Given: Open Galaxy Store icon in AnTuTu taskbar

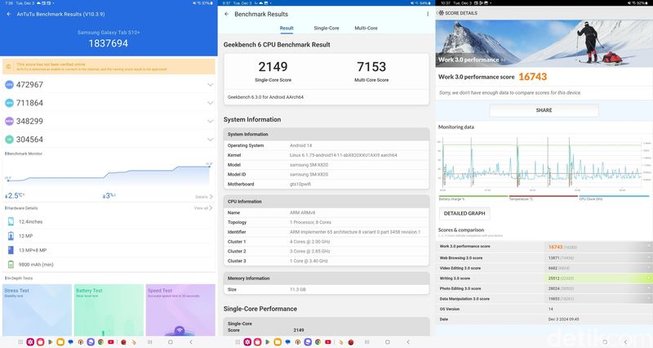Looking at the screenshot, I should (x=40, y=341).
